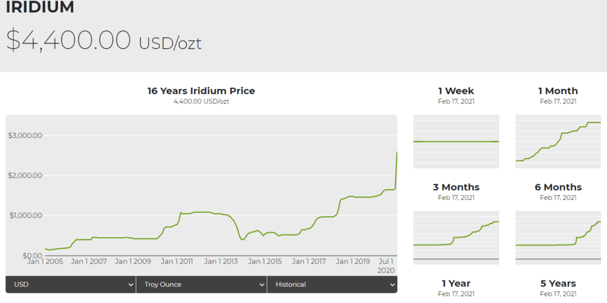Click the IRIDIUM page heading
Screen dimensions: 607x303
pos(40,8)
